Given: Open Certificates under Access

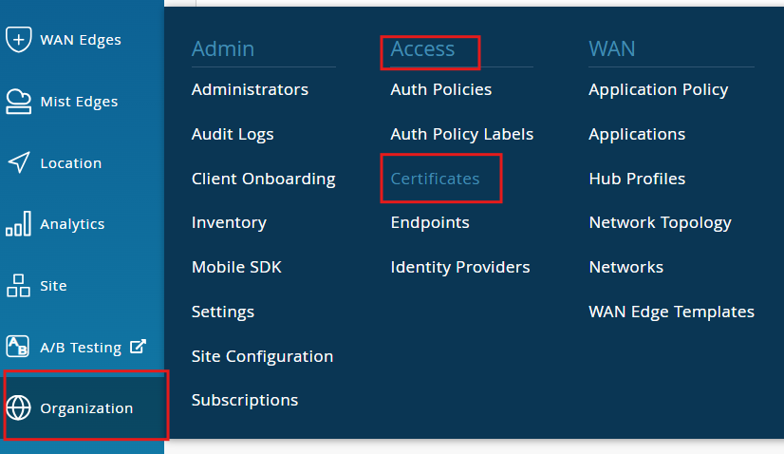Looking at the screenshot, I should [435, 179].
